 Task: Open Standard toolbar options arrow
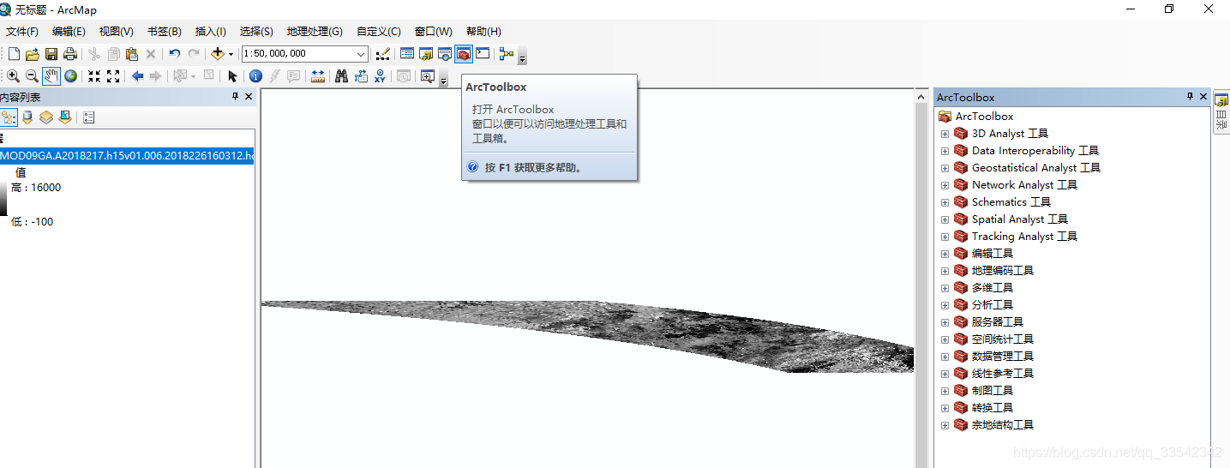click(x=523, y=58)
